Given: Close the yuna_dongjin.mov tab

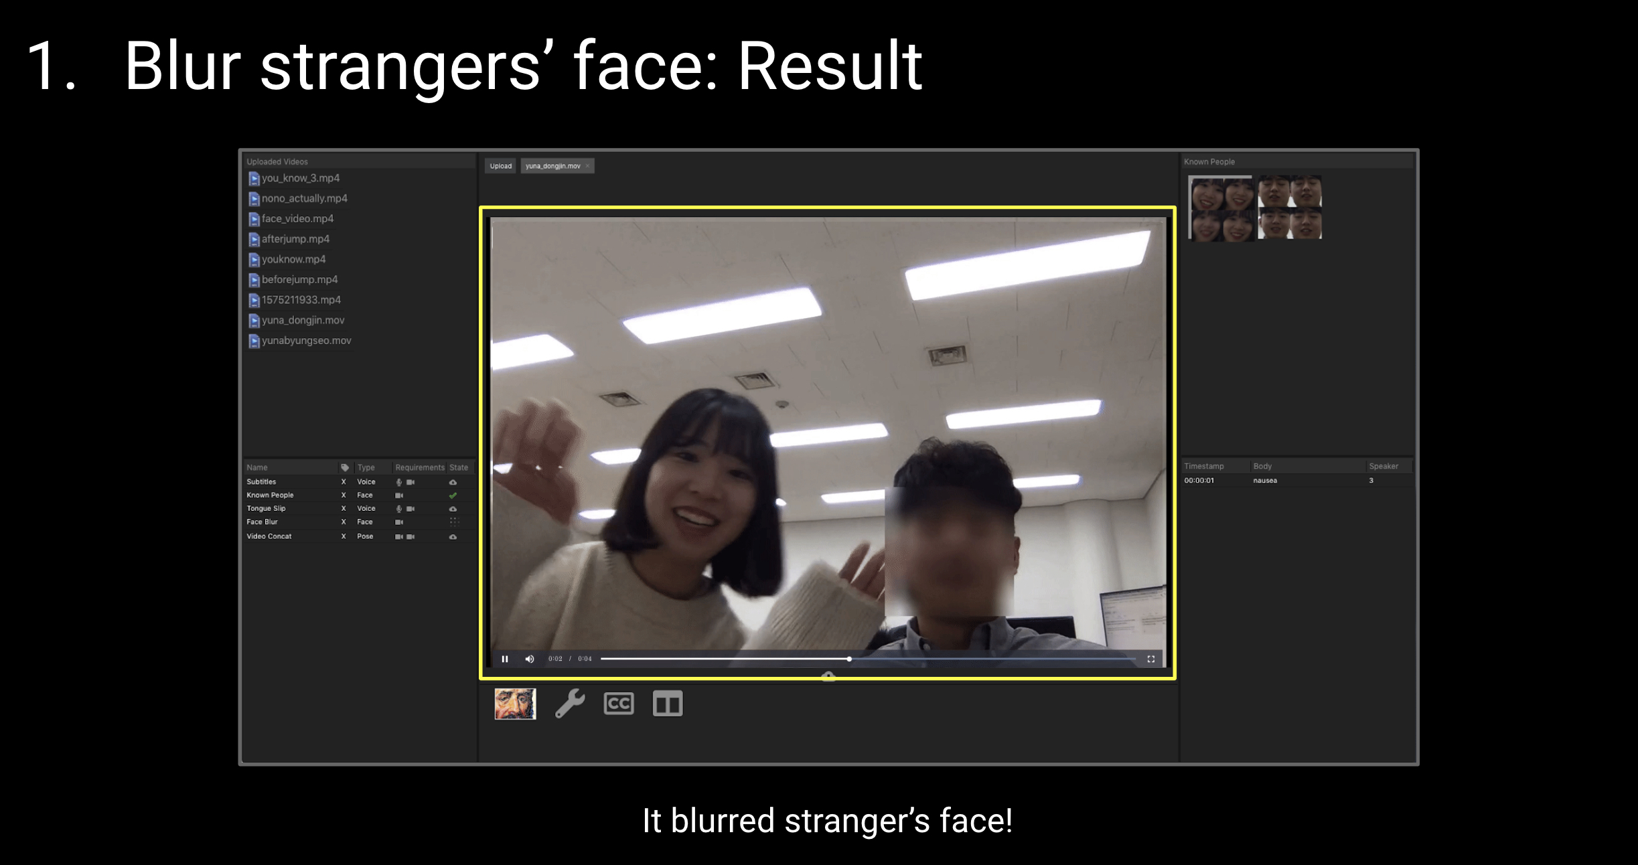Looking at the screenshot, I should coord(587,166).
